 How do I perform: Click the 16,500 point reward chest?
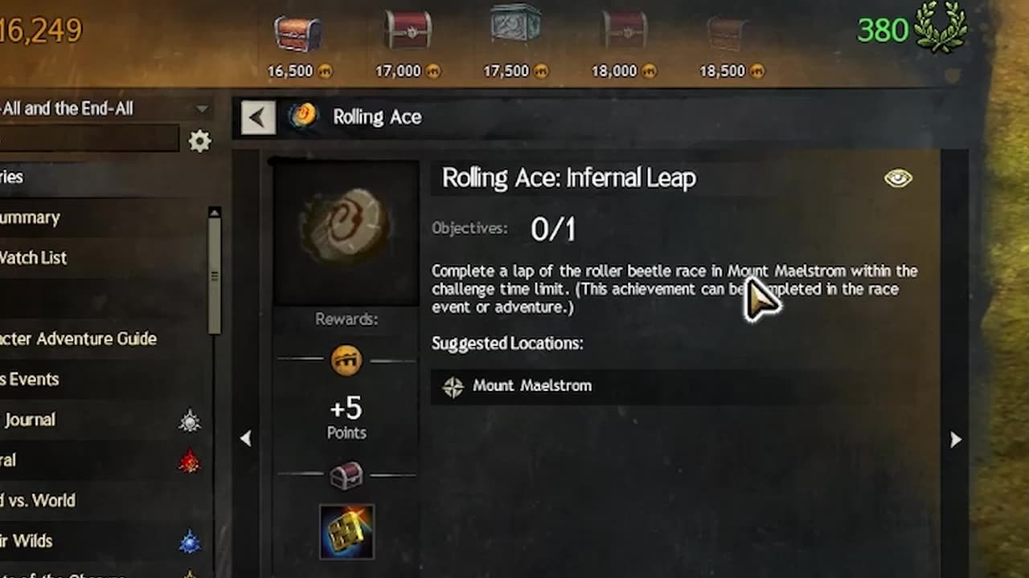coord(297,34)
